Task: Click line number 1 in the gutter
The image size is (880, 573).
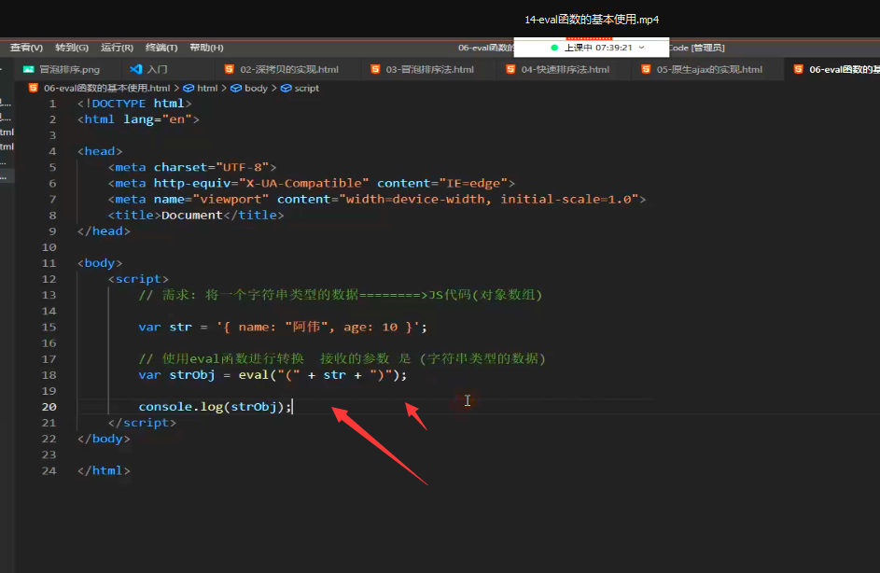Action: pyautogui.click(x=53, y=104)
